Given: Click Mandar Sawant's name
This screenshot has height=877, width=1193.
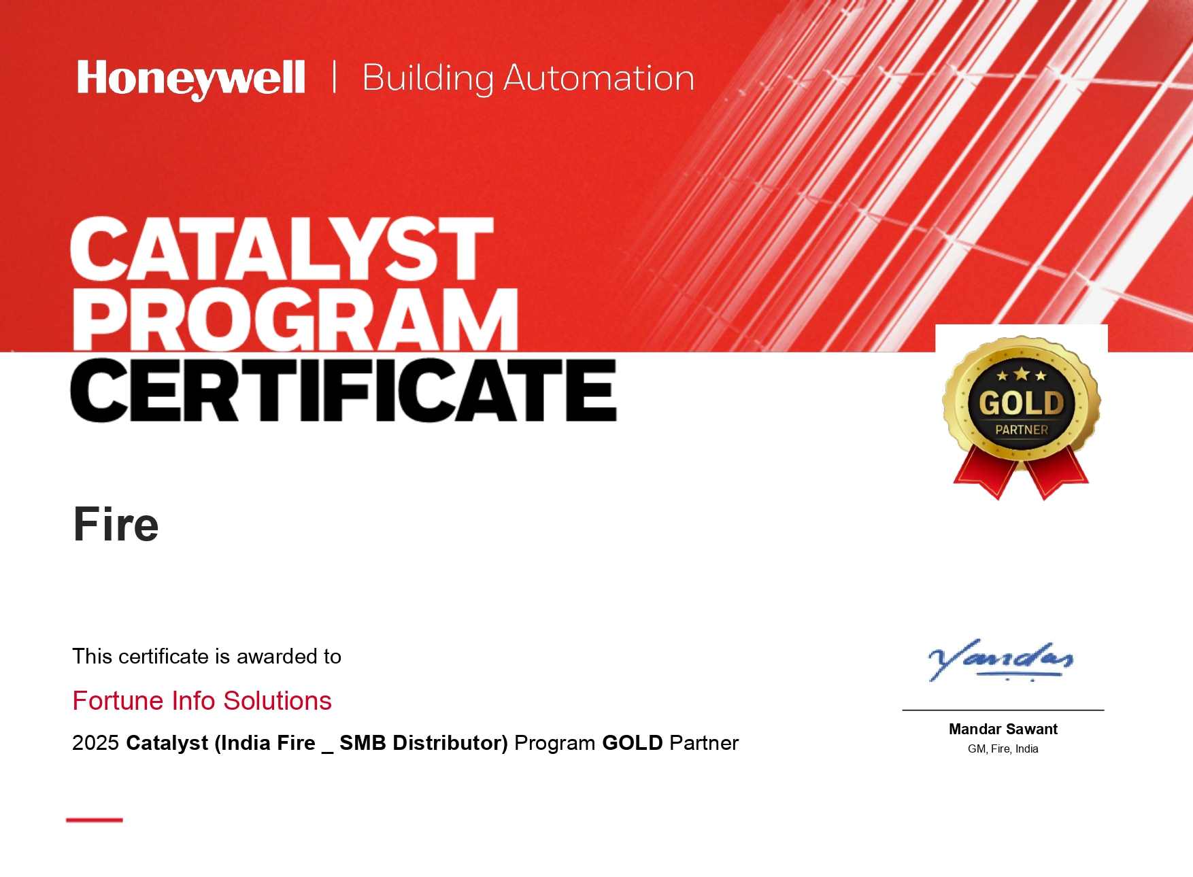Looking at the screenshot, I should 1002,729.
